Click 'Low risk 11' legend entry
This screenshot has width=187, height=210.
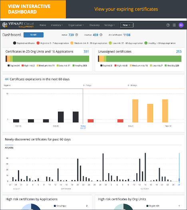64,66
